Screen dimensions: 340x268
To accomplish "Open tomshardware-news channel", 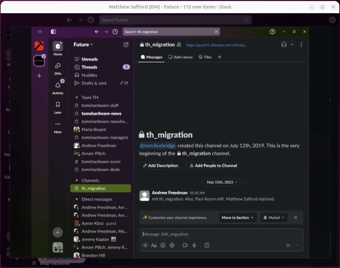I will (101, 113).
